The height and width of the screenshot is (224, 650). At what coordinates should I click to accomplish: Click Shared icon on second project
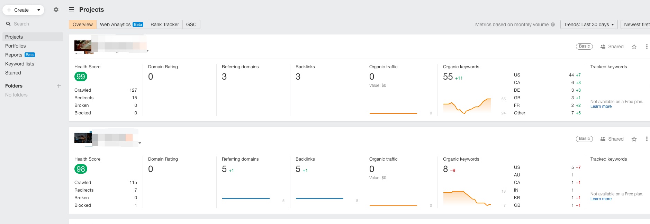[603, 139]
